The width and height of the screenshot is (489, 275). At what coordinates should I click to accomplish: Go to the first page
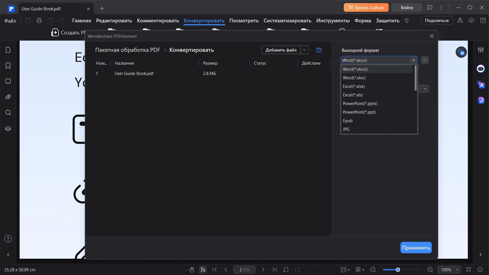coord(215,270)
